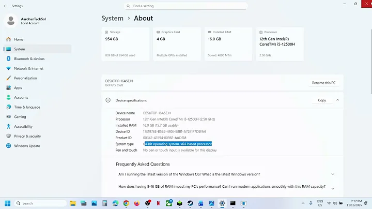Click the Pen and touch value text
The width and height of the screenshot is (372, 209).
point(180,150)
